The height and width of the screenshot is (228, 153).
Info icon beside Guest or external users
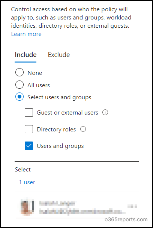[x=105, y=112]
